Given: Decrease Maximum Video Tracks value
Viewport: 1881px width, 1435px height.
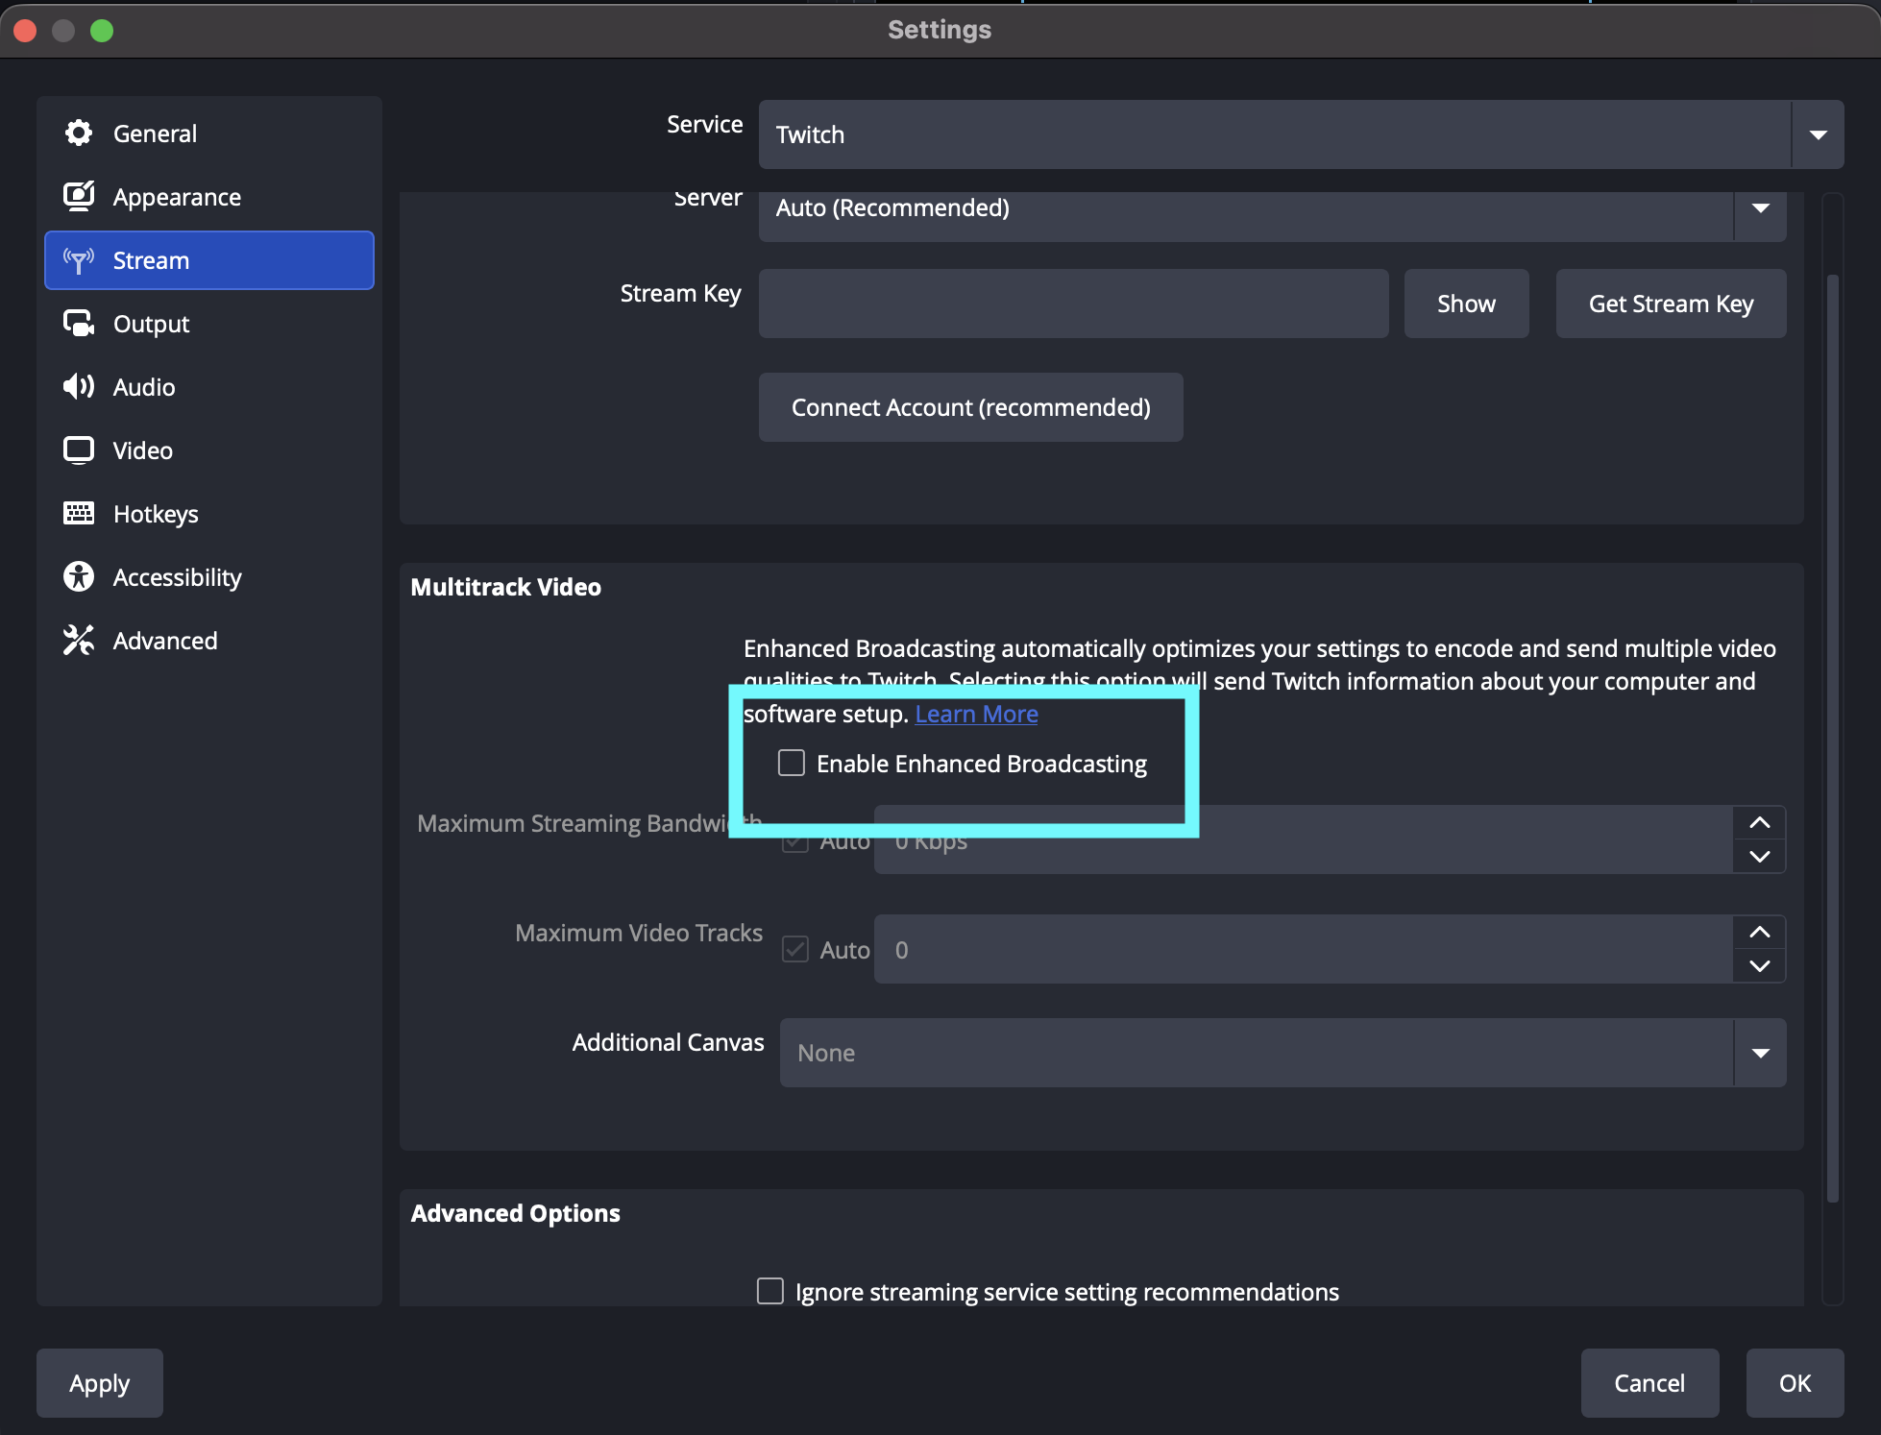Looking at the screenshot, I should point(1760,965).
